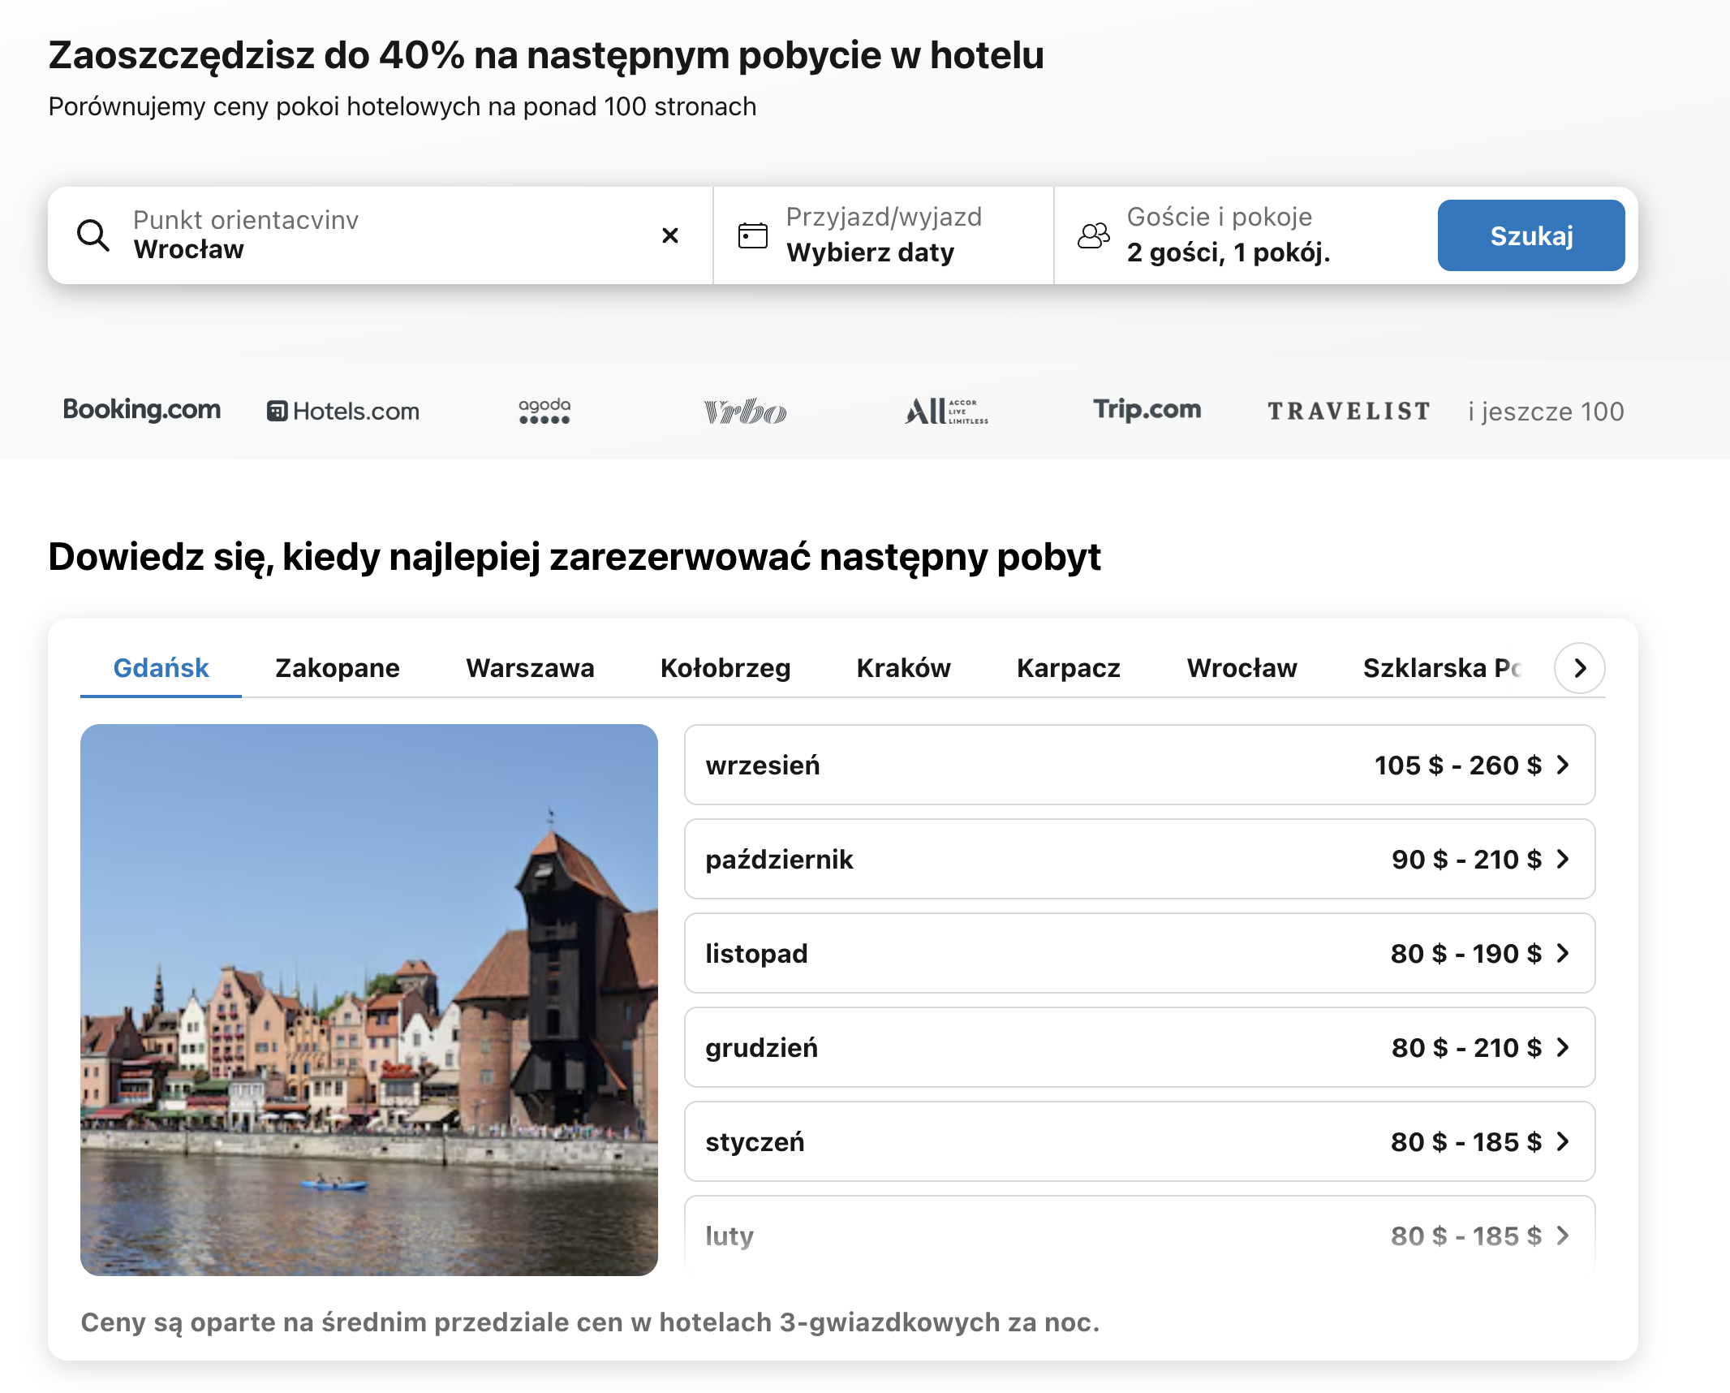The width and height of the screenshot is (1730, 1393).
Task: Click the Gdańsk waterfront photo
Action: (369, 999)
